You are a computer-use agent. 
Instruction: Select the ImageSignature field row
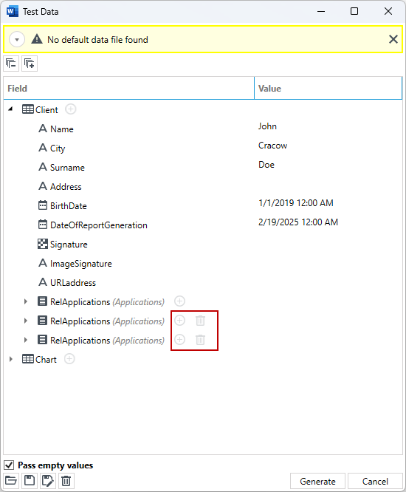(x=203, y=263)
